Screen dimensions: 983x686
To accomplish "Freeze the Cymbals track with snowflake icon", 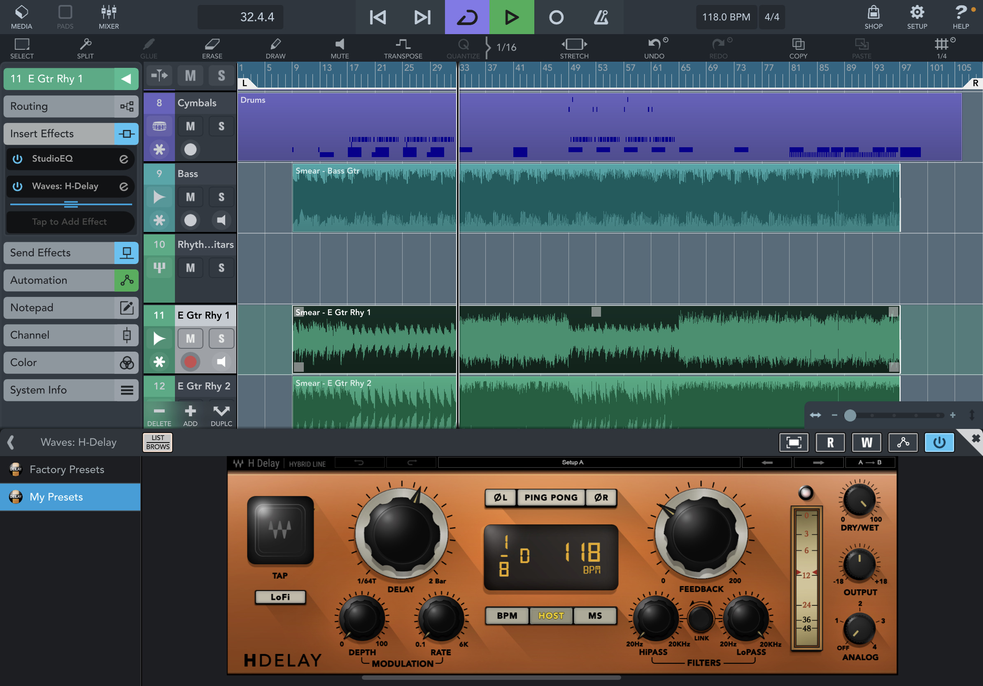I will [x=159, y=150].
